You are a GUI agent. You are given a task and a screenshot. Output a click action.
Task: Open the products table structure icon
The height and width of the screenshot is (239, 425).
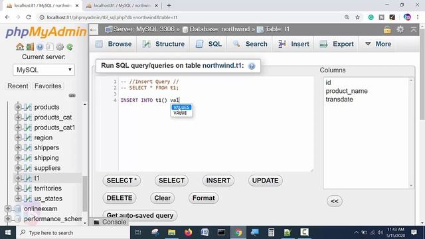point(27,108)
